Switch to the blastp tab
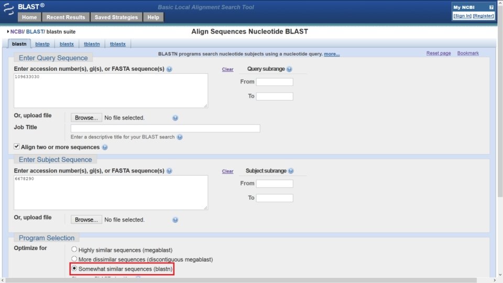This screenshot has height=283, width=503. (42, 44)
